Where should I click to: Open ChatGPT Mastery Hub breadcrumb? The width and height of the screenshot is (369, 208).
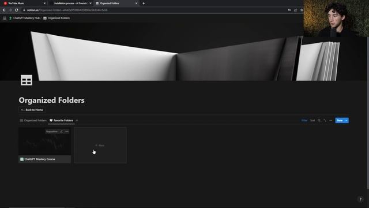[x=24, y=18]
